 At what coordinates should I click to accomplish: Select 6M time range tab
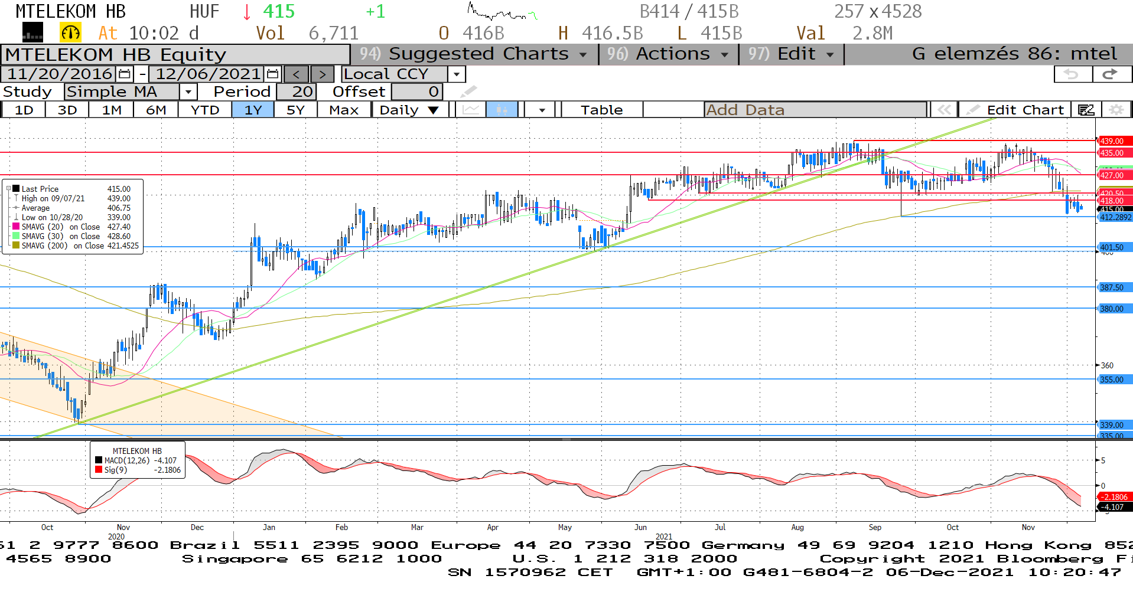click(156, 110)
